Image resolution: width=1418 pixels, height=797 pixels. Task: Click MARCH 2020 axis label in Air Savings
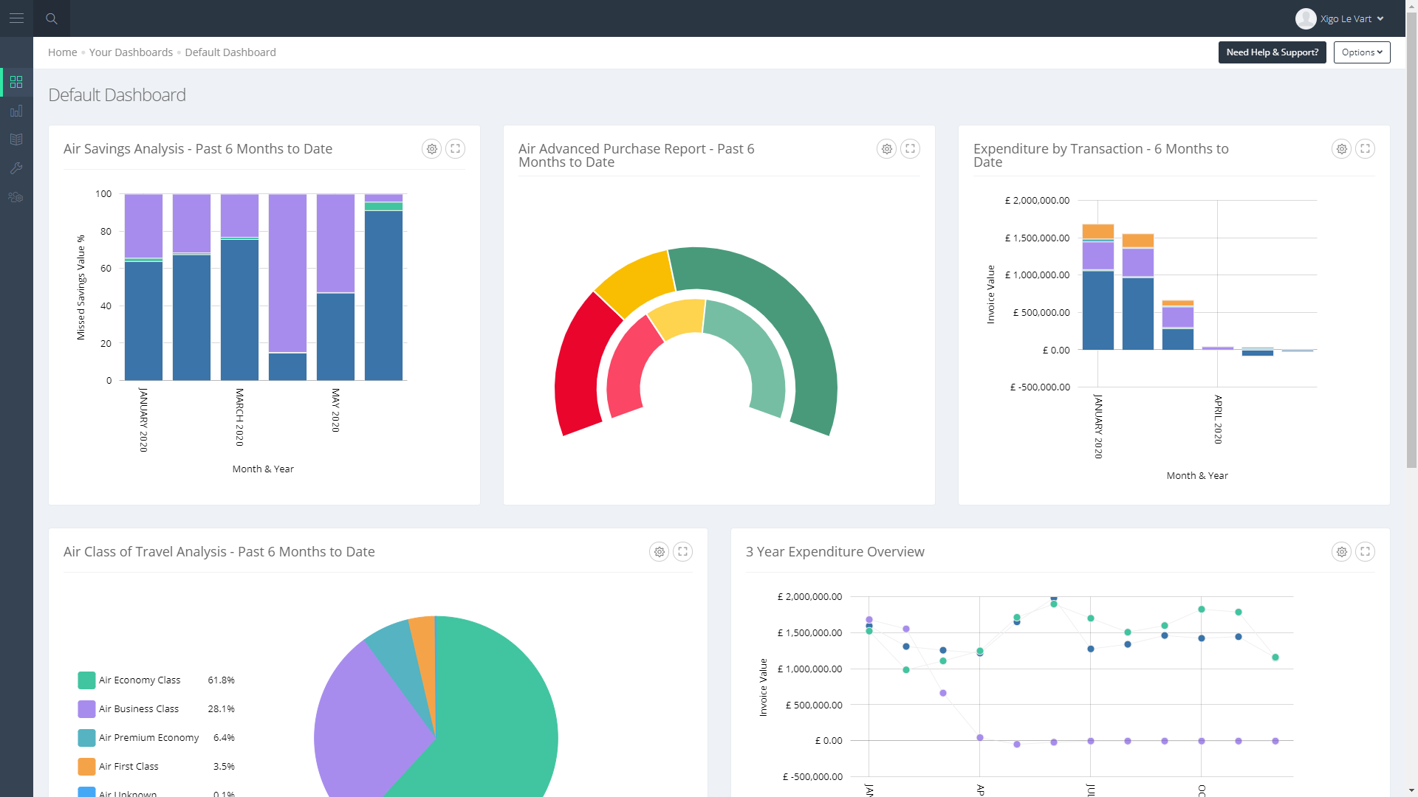[239, 417]
